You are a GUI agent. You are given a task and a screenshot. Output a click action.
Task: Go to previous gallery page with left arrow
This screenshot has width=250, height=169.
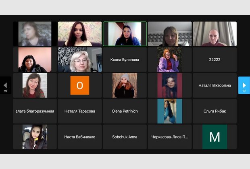(5, 85)
